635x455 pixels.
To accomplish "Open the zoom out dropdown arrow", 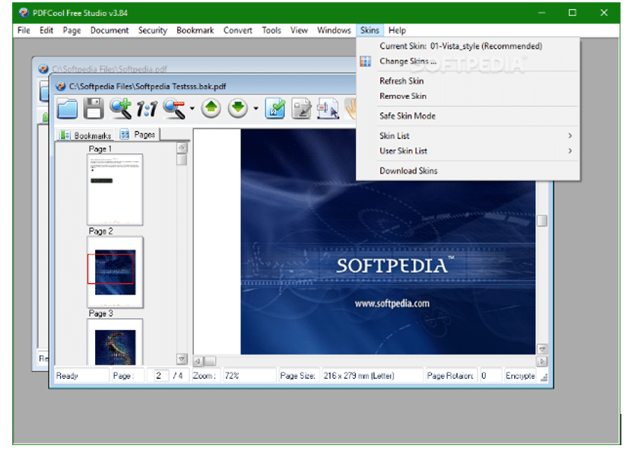I will (192, 110).
